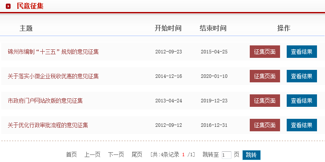Go to 首页 in pagination

(x=71, y=154)
